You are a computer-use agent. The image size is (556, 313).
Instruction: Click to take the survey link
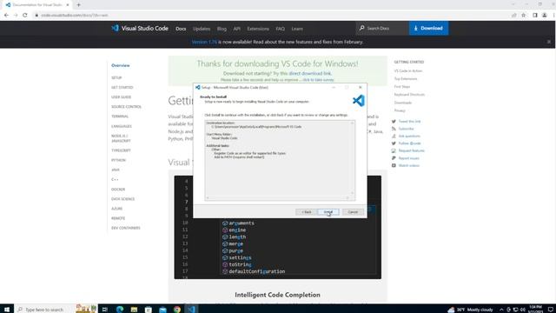(318, 80)
